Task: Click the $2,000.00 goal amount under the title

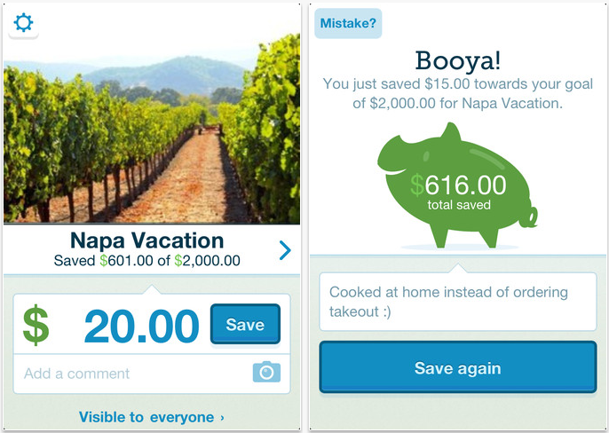Action: click(207, 261)
